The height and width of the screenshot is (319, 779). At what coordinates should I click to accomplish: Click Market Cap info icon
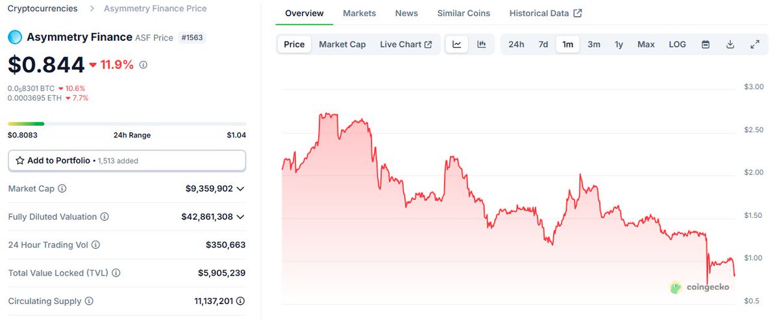[62, 189]
